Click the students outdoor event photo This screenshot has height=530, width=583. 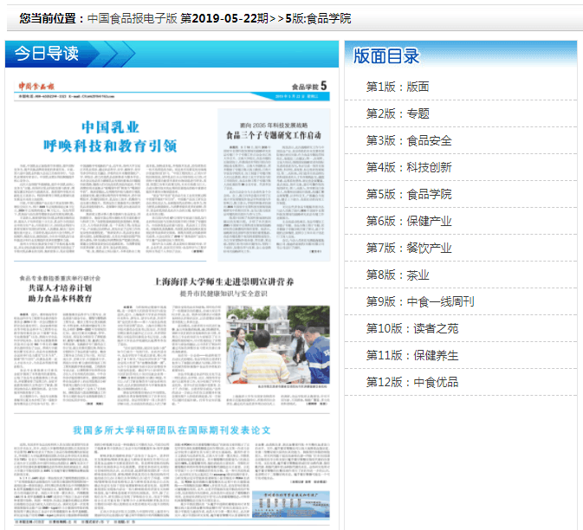click(x=277, y=344)
